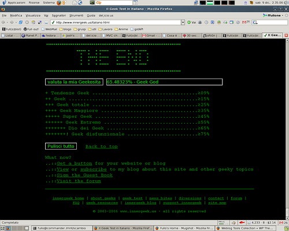Click the Stop loading icon

(x=27, y=23)
